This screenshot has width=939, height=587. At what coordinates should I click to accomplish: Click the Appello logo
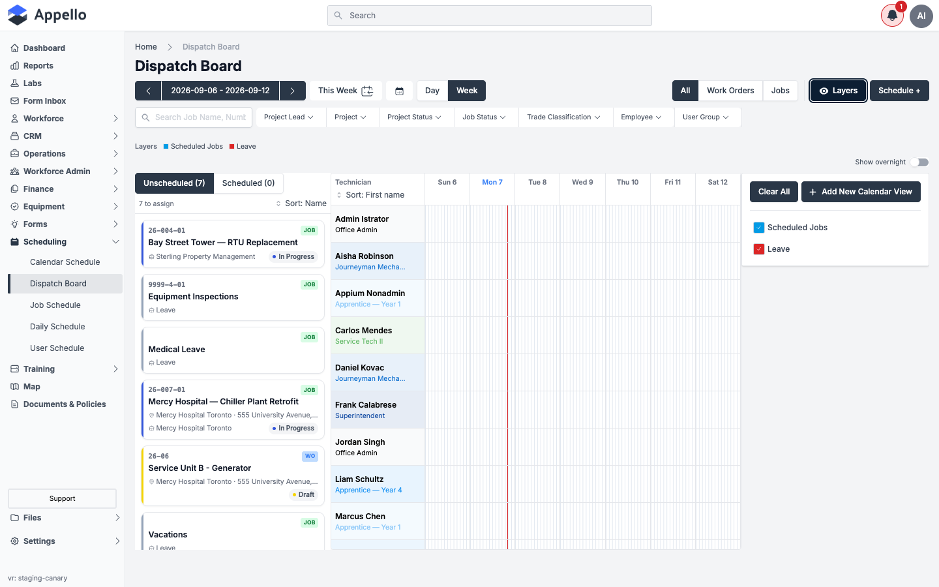(47, 15)
